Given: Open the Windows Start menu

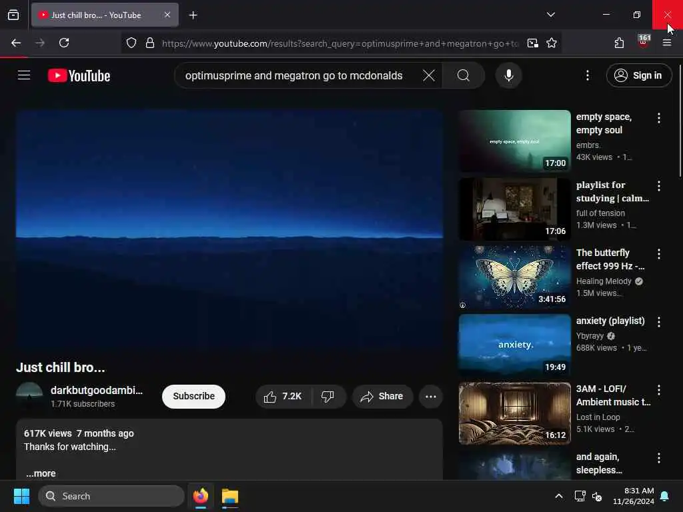Looking at the screenshot, I should coord(21,496).
